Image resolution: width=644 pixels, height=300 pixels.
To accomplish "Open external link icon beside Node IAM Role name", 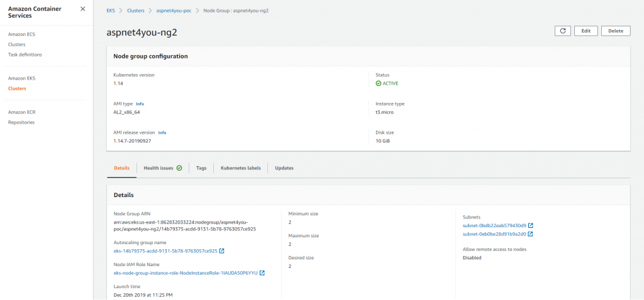I will pyautogui.click(x=262, y=273).
